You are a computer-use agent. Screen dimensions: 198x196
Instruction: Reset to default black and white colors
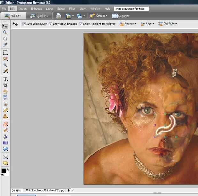tap(3, 175)
